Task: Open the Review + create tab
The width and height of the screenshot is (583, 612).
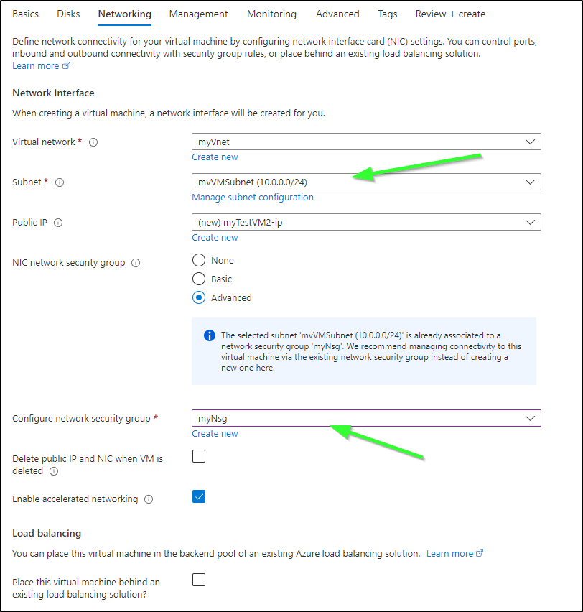Action: [x=450, y=14]
